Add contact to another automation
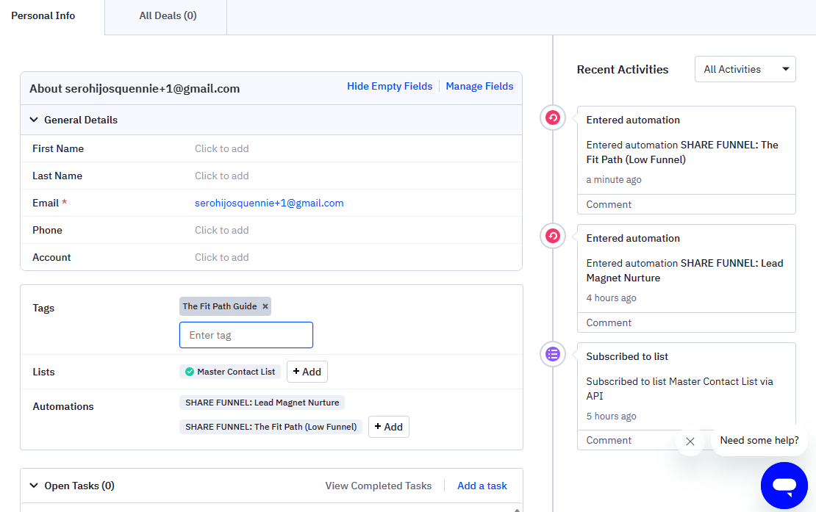816x512 pixels. click(x=388, y=427)
